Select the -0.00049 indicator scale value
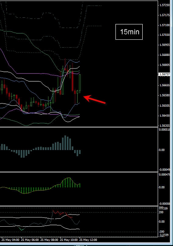This screenshot has width=173, height=246. pyautogui.click(x=164, y=170)
